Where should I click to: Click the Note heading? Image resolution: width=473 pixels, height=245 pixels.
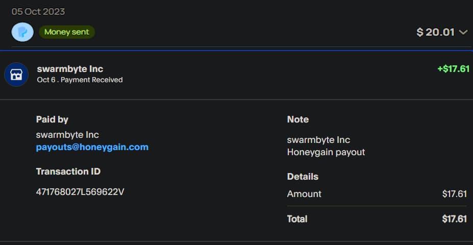[298, 119]
